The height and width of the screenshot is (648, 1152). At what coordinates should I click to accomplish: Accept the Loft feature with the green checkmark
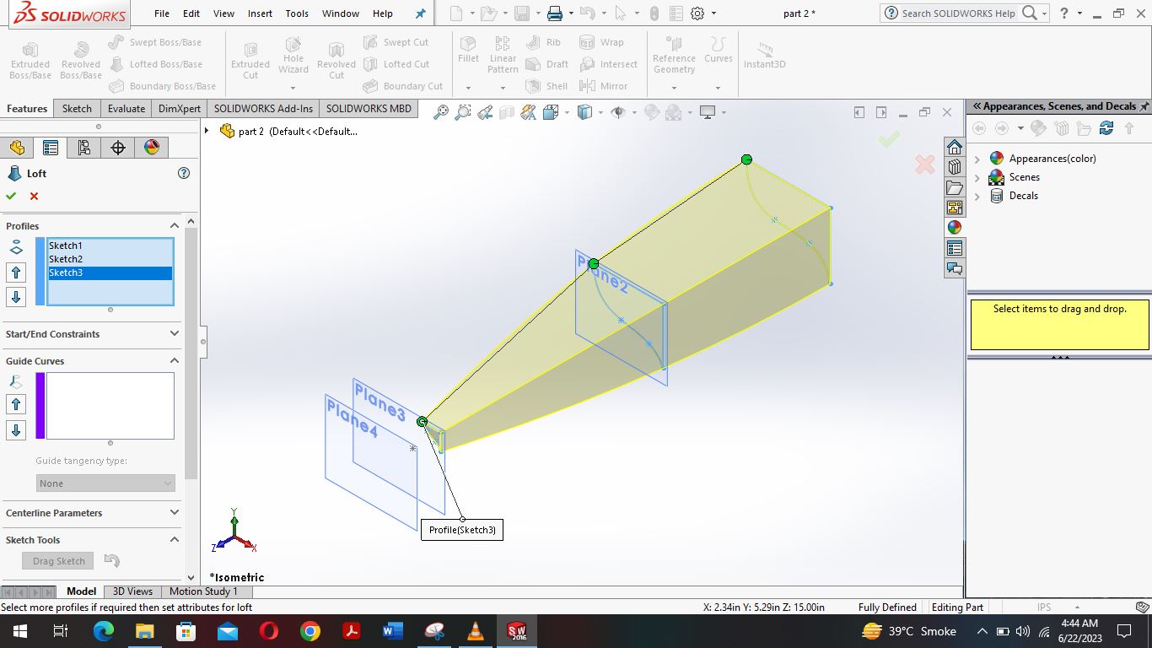point(11,196)
